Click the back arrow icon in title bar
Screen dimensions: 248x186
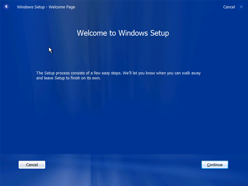click(x=6, y=7)
